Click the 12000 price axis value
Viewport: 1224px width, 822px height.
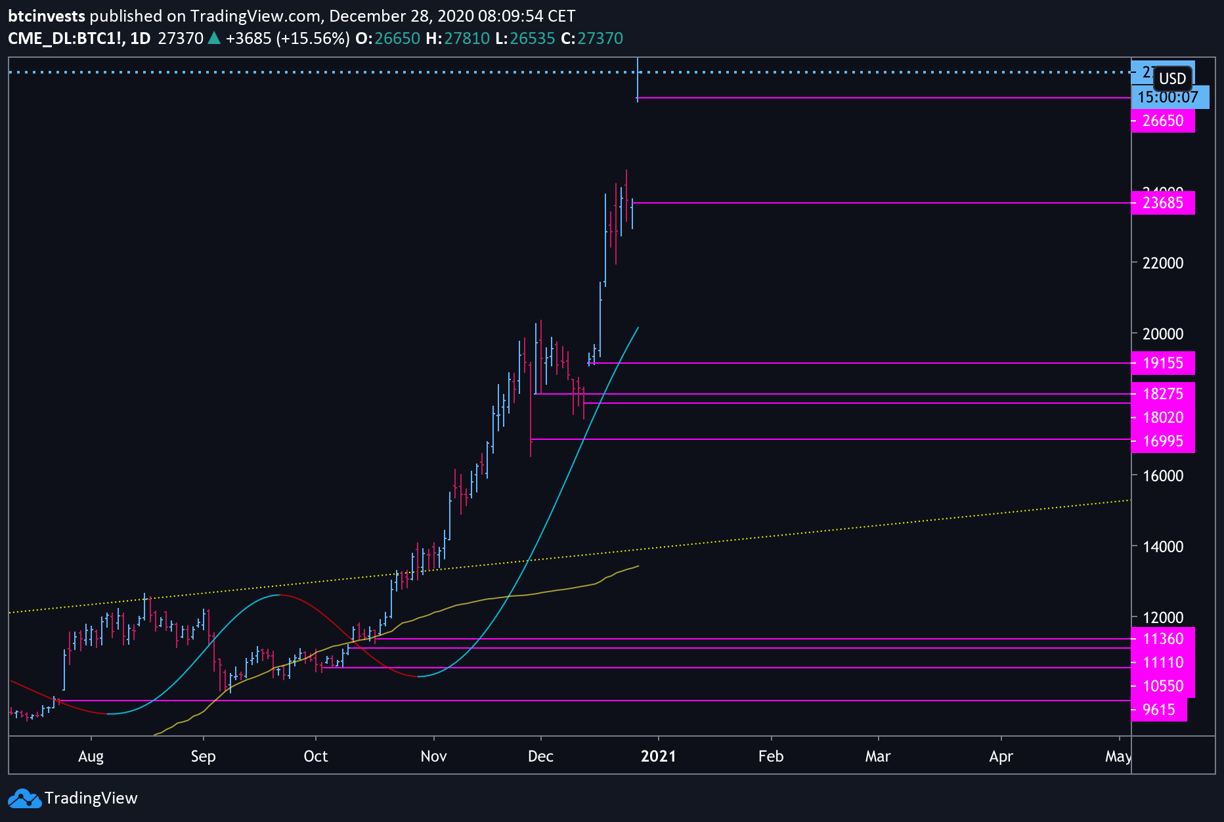click(1163, 617)
